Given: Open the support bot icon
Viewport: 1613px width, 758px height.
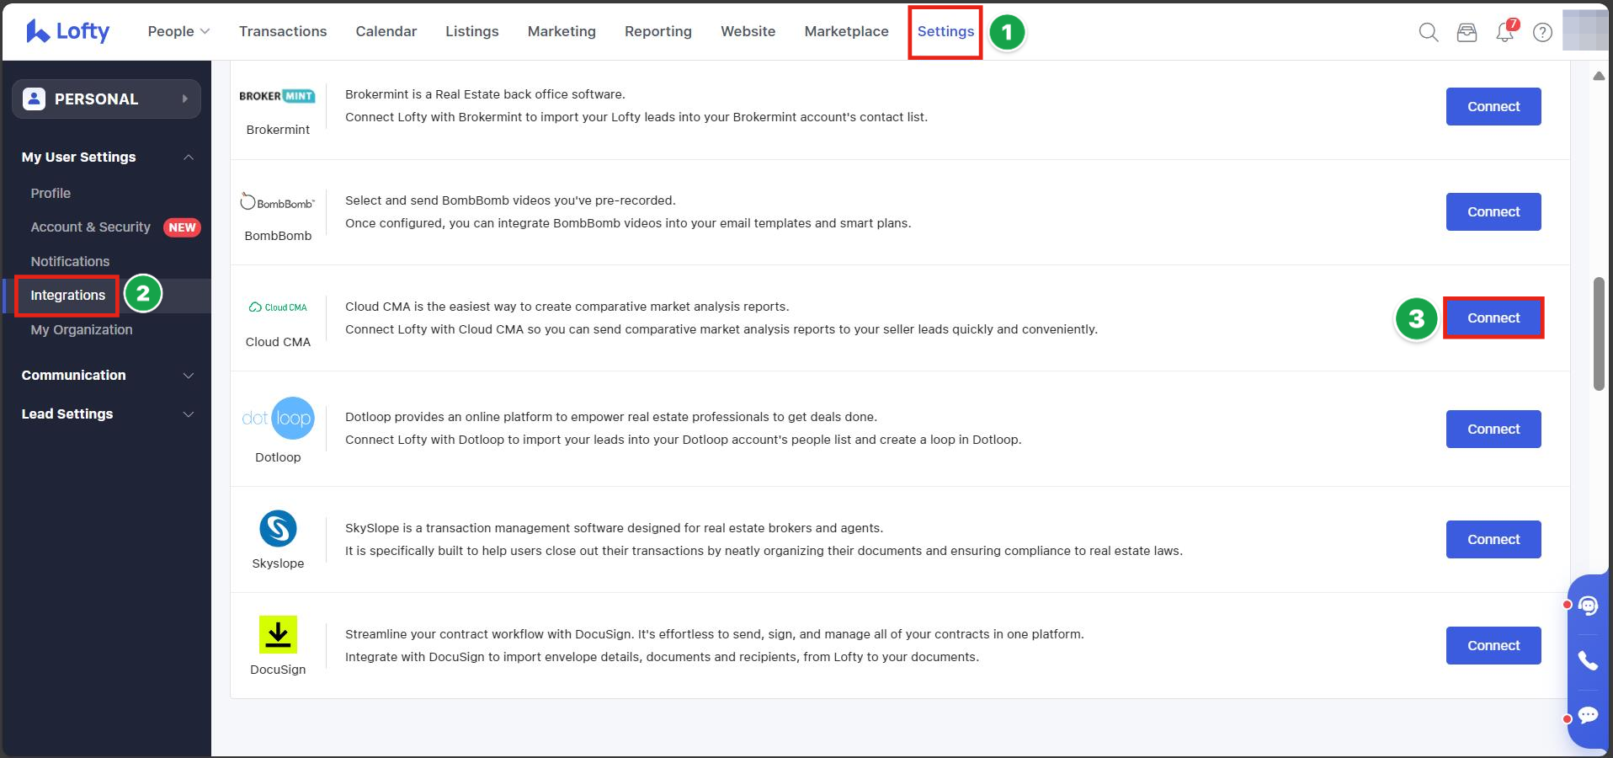Looking at the screenshot, I should tap(1588, 606).
